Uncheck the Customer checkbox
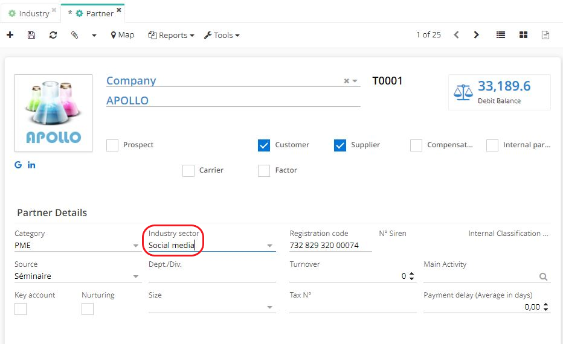Image resolution: width=563 pixels, height=344 pixels. pyautogui.click(x=264, y=145)
